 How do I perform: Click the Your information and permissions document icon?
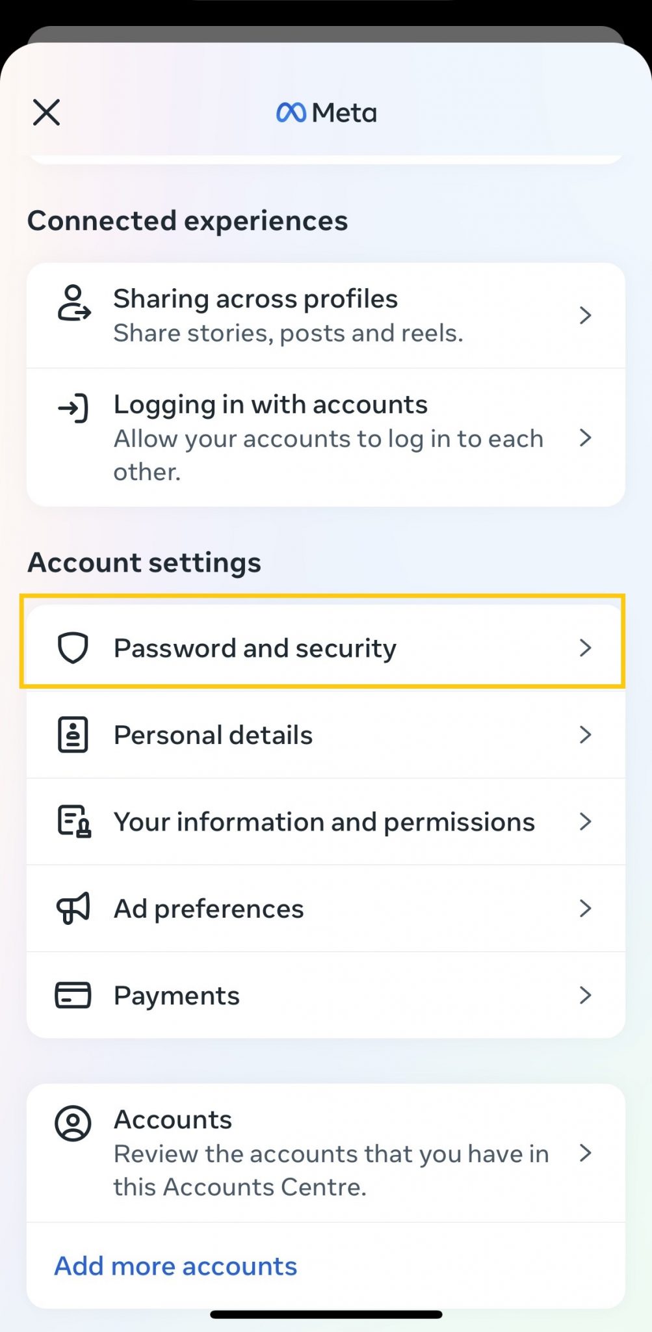click(x=73, y=821)
